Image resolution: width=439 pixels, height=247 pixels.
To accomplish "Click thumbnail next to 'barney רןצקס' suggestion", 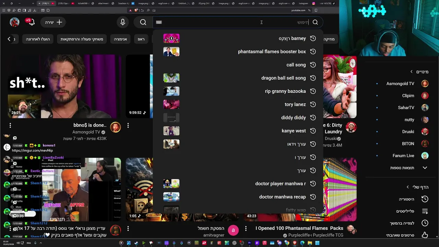I will pos(171,38).
